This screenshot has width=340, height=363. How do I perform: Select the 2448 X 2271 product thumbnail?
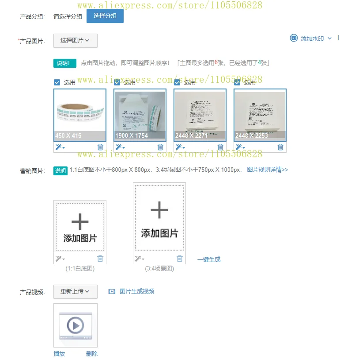coord(200,115)
